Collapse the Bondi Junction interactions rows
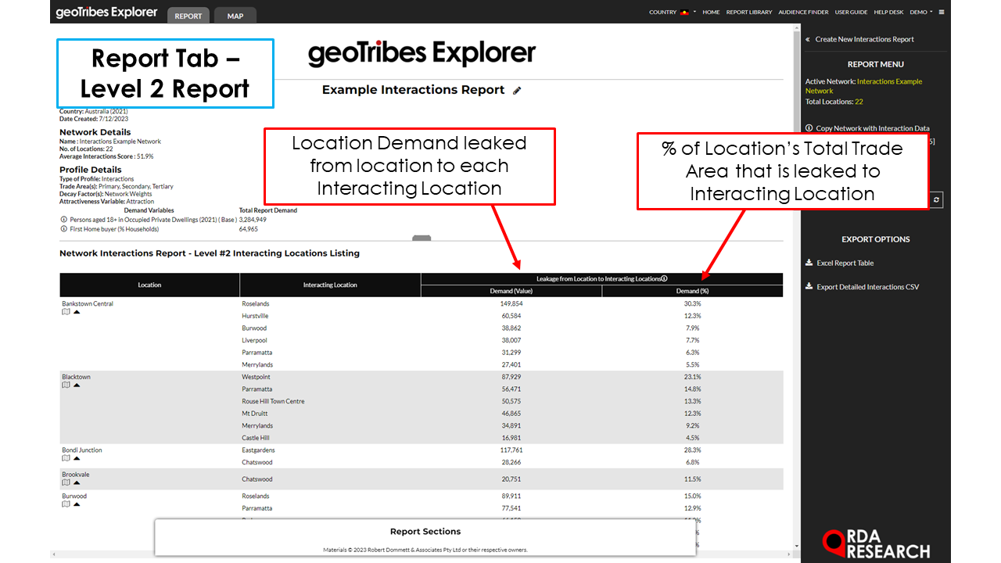This screenshot has width=1001, height=563. tap(77, 459)
